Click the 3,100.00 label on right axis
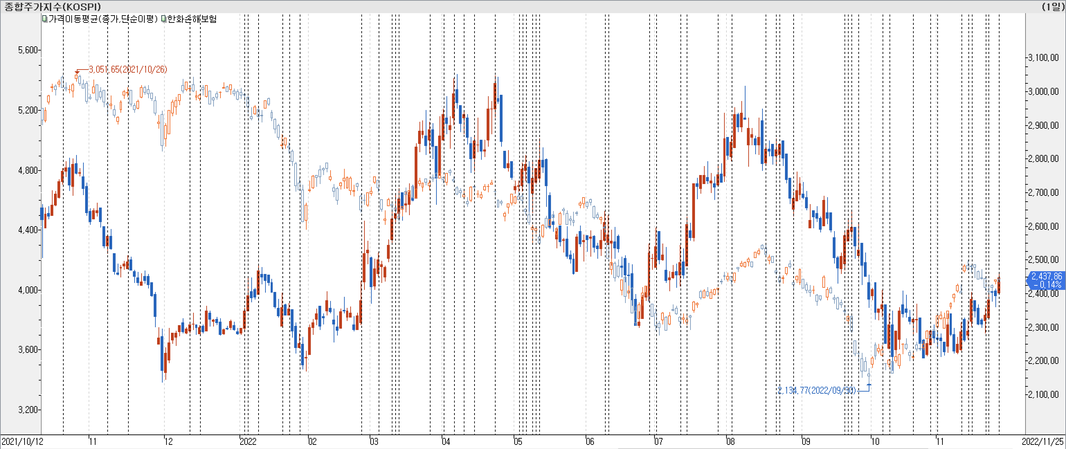1066x449 pixels. (1043, 57)
